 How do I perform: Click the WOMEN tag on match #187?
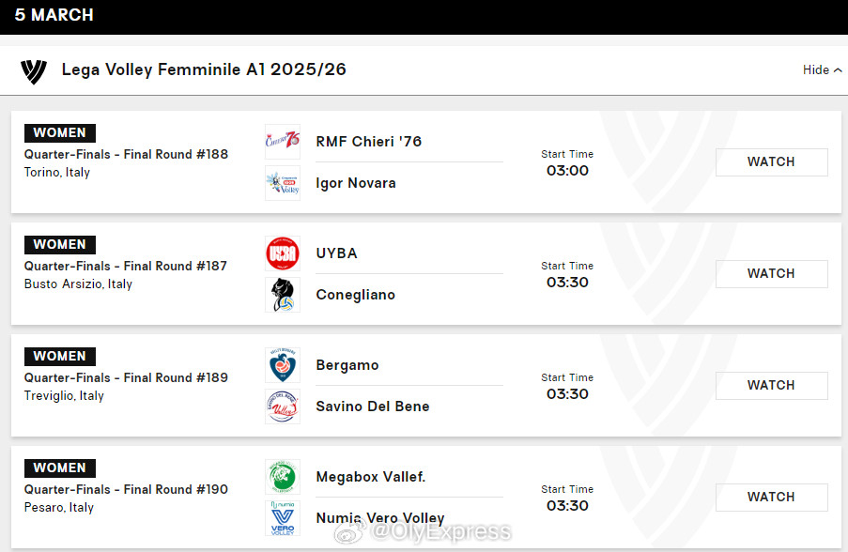60,245
